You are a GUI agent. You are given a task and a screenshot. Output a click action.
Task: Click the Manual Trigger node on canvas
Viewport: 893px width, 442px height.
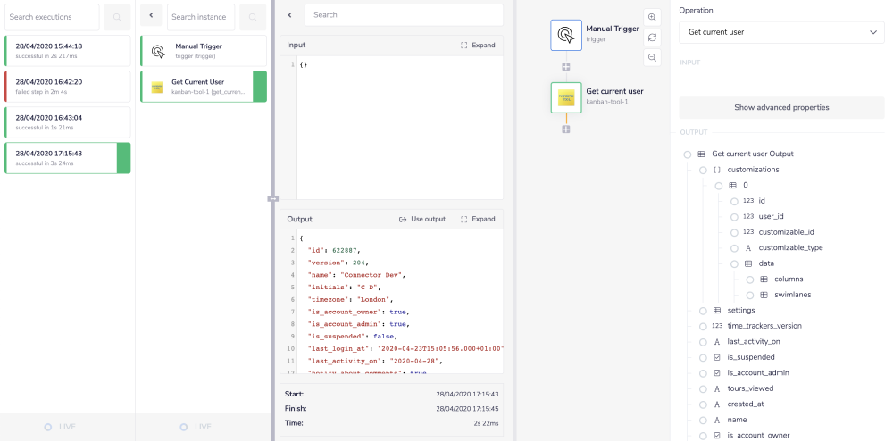[566, 34]
